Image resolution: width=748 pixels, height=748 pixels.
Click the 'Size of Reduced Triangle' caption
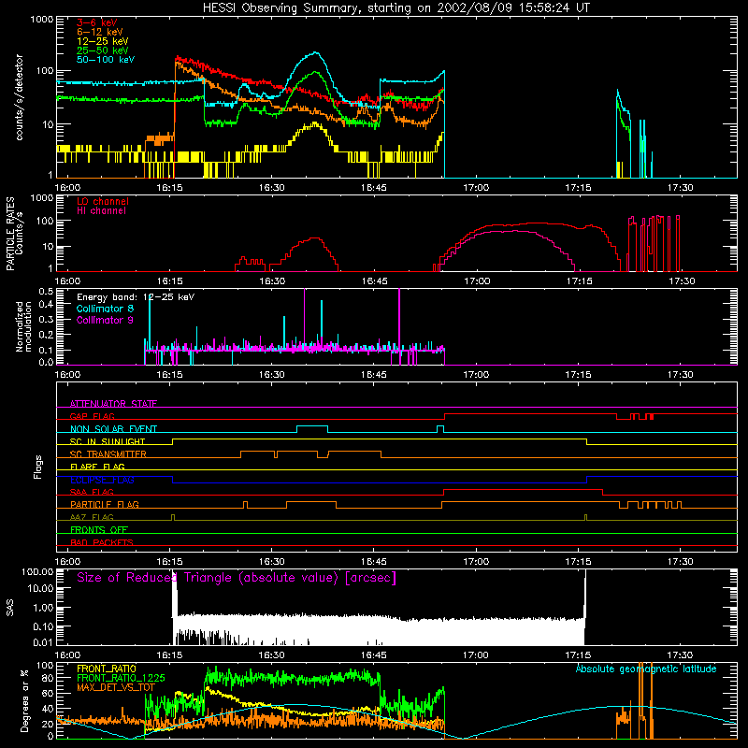pyautogui.click(x=237, y=578)
